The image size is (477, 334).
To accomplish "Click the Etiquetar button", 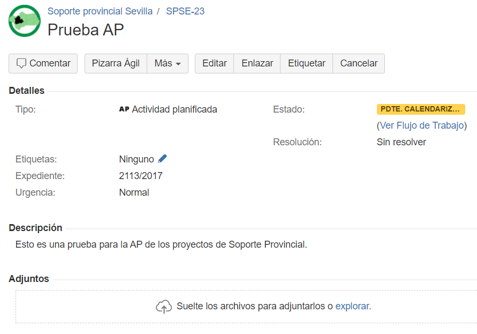I will tap(306, 63).
